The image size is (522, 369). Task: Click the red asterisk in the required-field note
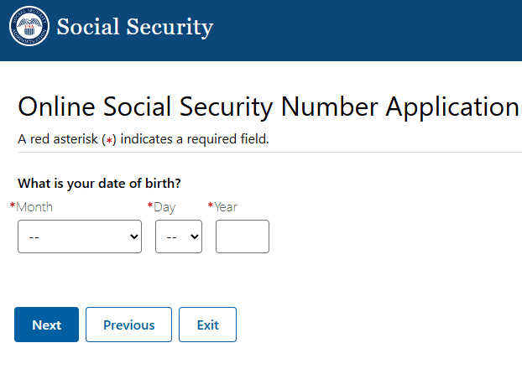point(108,140)
